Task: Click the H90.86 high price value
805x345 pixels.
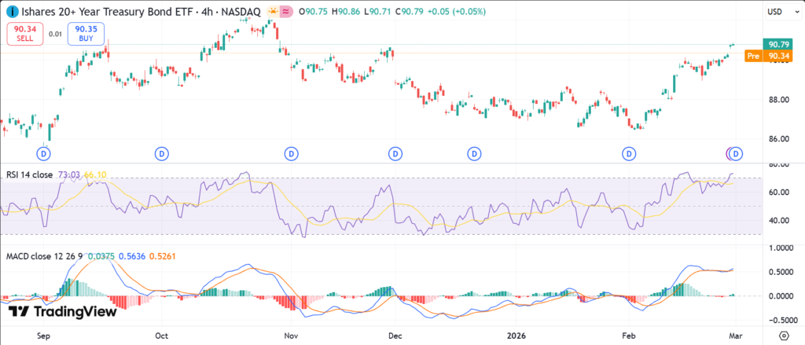Action: pyautogui.click(x=346, y=11)
